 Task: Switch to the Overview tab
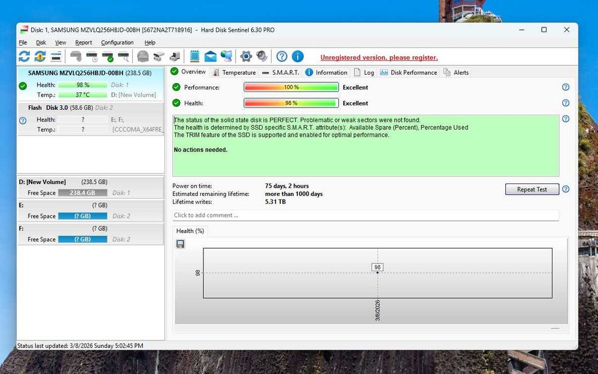[188, 72]
